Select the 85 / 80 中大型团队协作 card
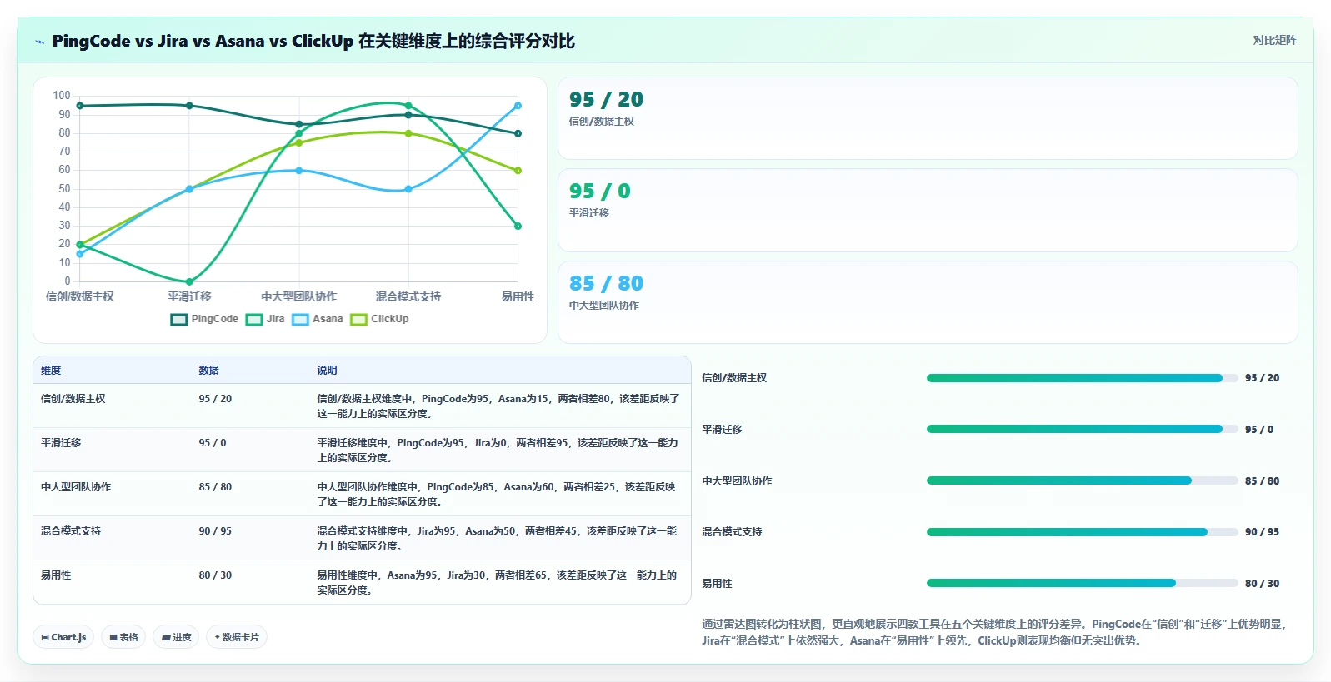This screenshot has height=682, width=1331. tap(928, 302)
